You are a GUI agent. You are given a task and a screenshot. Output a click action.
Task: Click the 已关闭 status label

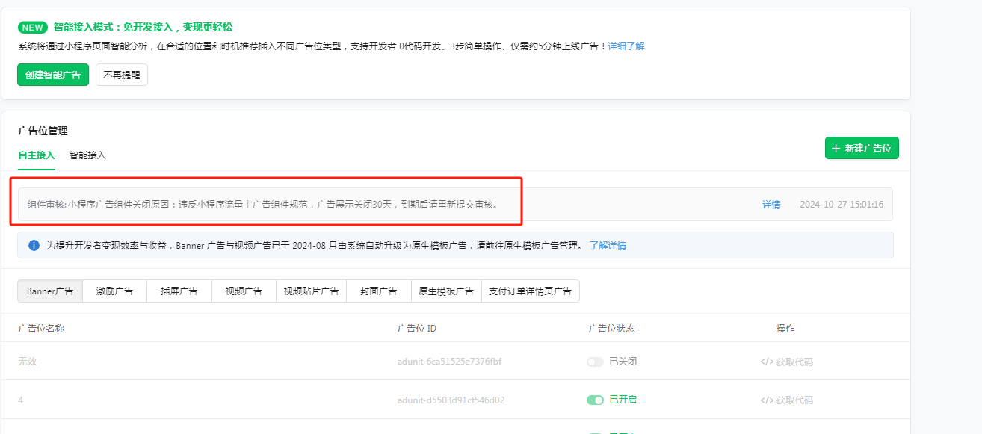623,362
